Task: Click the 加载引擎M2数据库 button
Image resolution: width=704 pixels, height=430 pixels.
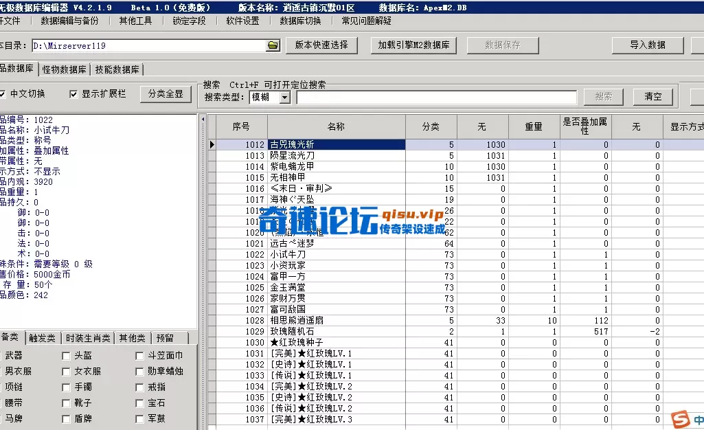Action: (413, 45)
